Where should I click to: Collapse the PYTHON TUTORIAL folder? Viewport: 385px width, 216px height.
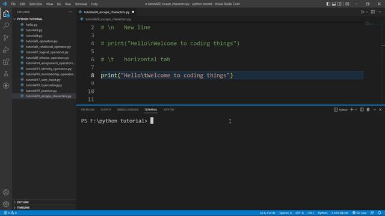tap(29, 19)
